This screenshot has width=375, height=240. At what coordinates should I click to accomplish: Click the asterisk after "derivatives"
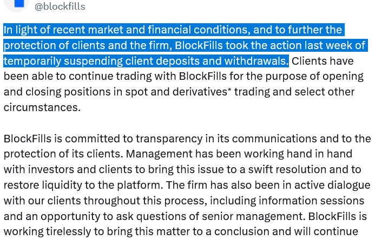(x=229, y=89)
